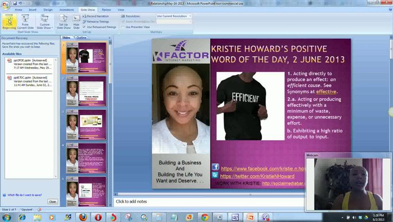This screenshot has width=393, height=222.
Task: Open the Insert ribbon tab
Action: (x=33, y=10)
